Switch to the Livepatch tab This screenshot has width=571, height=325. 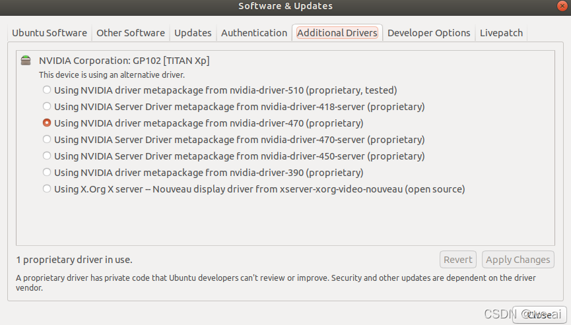pos(501,33)
